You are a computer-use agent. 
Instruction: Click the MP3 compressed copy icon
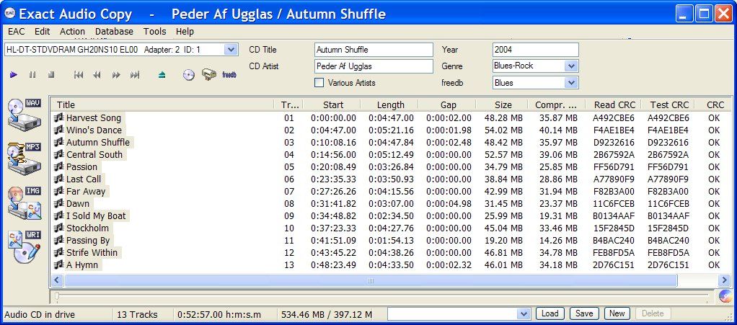tap(24, 156)
